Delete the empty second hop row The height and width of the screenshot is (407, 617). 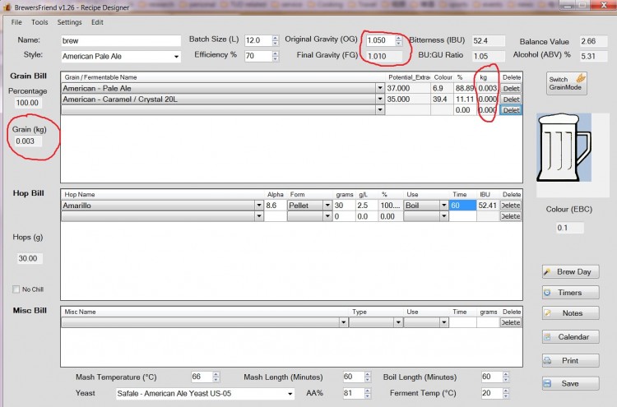point(511,216)
